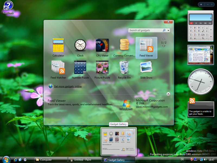Click the sidebar add gadget plus button

[x=201, y=4]
